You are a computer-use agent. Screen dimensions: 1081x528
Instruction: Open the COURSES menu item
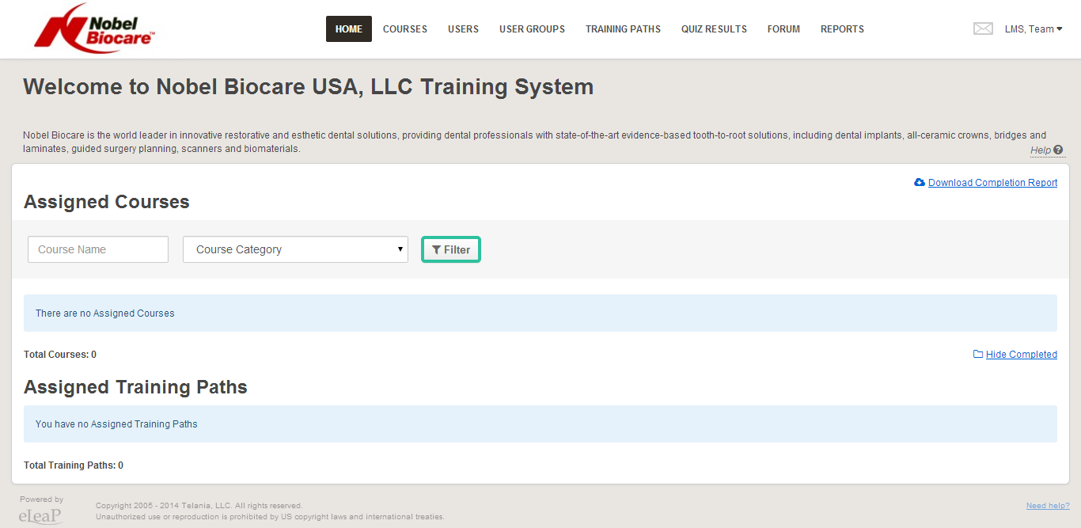point(405,29)
